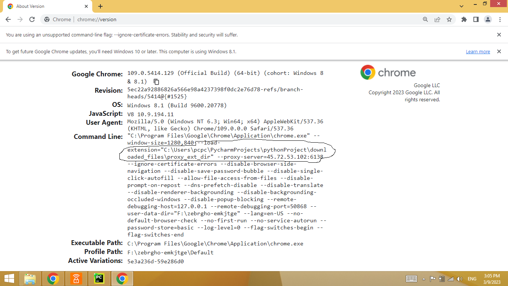Click the "V8 10.9.194.11" value
The image size is (508, 286).
[x=151, y=114]
